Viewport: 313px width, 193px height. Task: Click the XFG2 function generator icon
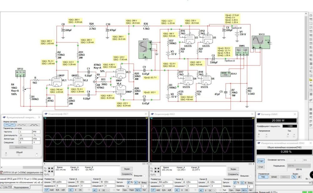(20, 74)
